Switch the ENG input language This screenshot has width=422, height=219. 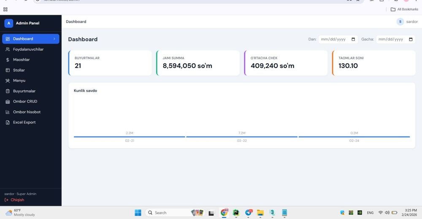click(x=370, y=213)
